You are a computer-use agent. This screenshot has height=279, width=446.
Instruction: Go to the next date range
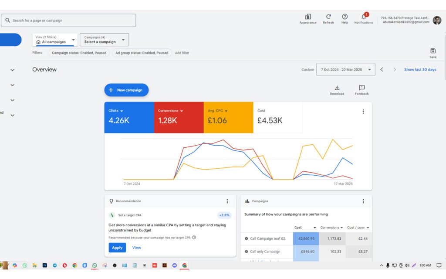[x=395, y=69]
